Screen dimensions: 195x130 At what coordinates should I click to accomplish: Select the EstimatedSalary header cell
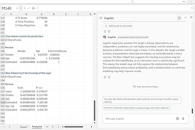click(57, 51)
